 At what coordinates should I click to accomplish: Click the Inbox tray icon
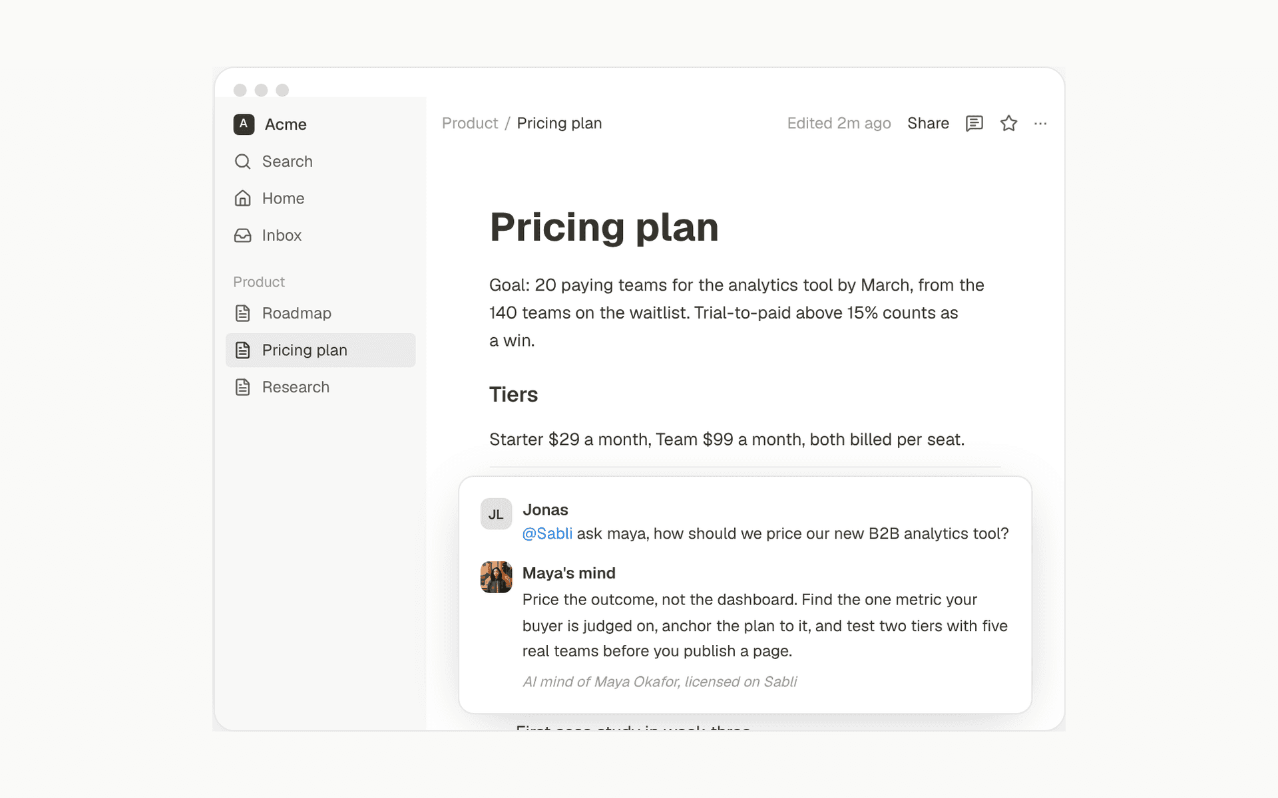pyautogui.click(x=243, y=235)
